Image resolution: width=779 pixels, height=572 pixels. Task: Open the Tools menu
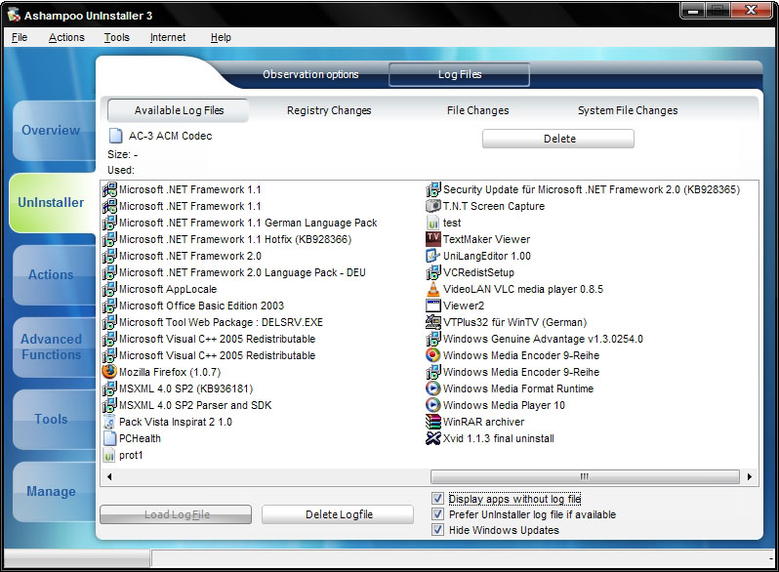click(116, 37)
